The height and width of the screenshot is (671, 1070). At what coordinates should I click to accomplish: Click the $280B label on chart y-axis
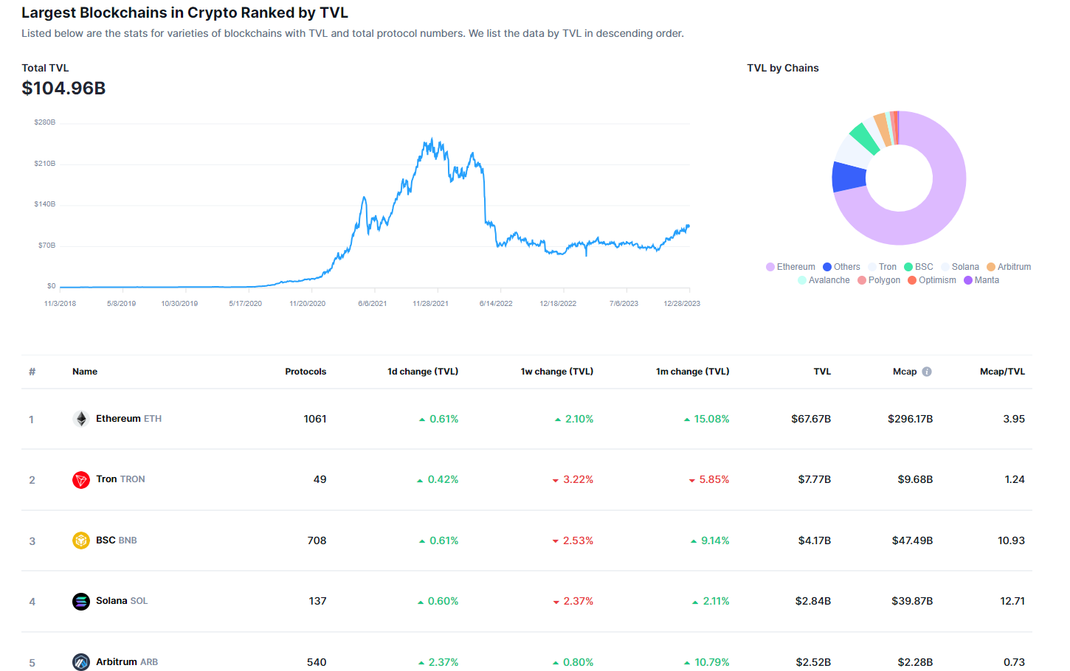pos(44,122)
